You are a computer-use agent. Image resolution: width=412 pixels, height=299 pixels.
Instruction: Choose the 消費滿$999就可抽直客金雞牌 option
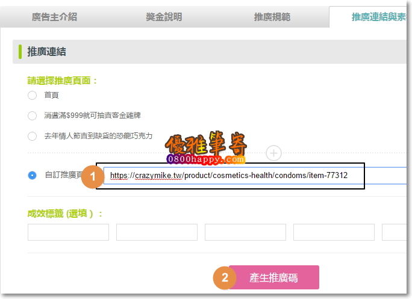(33, 116)
